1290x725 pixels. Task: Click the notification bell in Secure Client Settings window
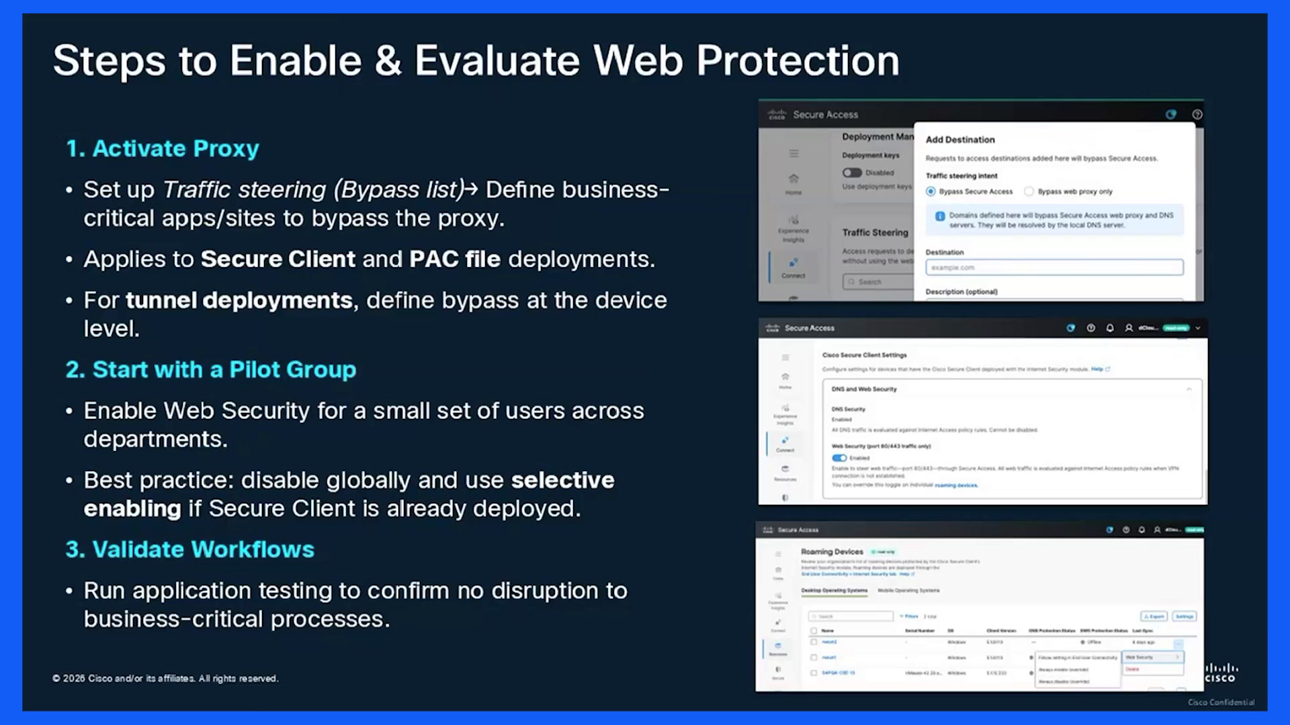[1110, 328]
